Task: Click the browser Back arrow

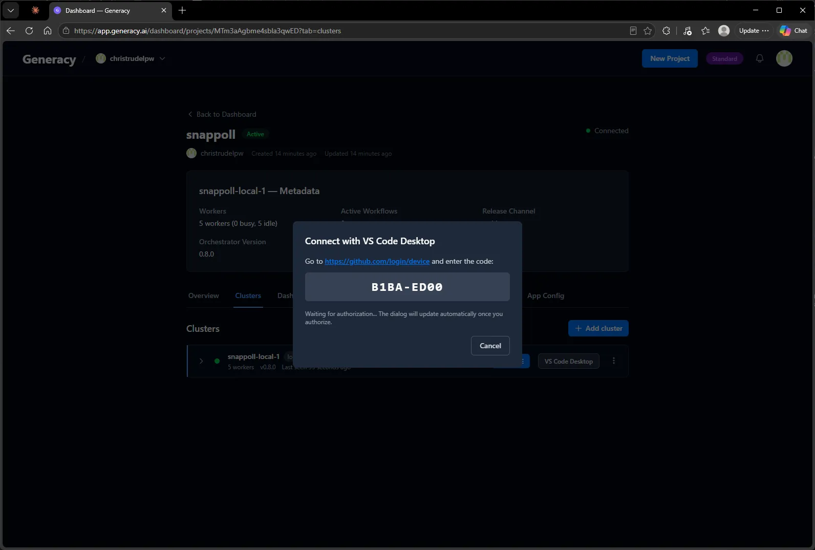Action: pos(11,31)
